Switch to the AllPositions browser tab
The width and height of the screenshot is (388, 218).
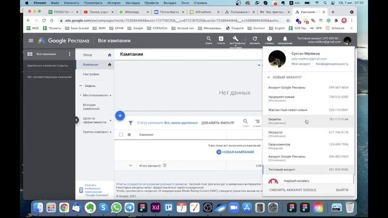[x=204, y=12]
